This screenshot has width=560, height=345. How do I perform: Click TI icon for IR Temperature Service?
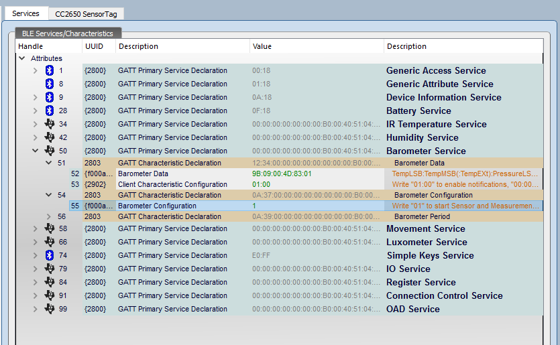pyautogui.click(x=49, y=124)
